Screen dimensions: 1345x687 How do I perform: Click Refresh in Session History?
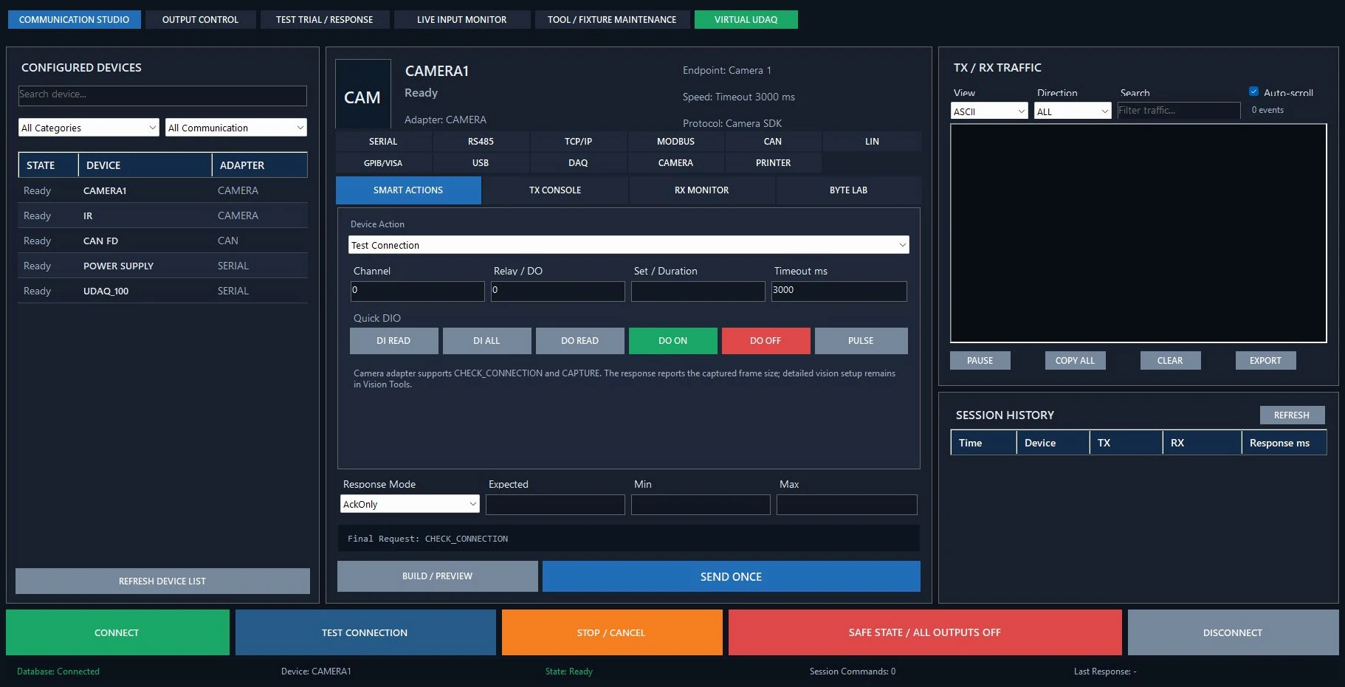point(1292,415)
